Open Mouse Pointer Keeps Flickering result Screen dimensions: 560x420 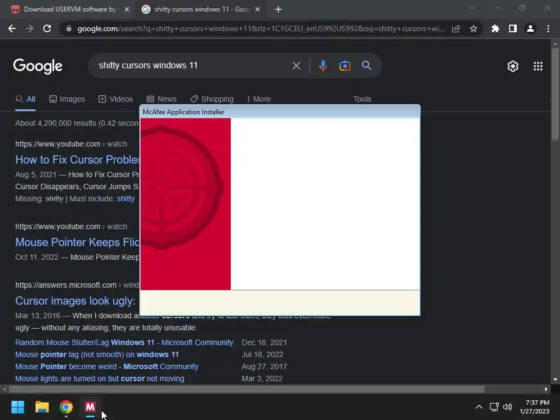(x=77, y=242)
